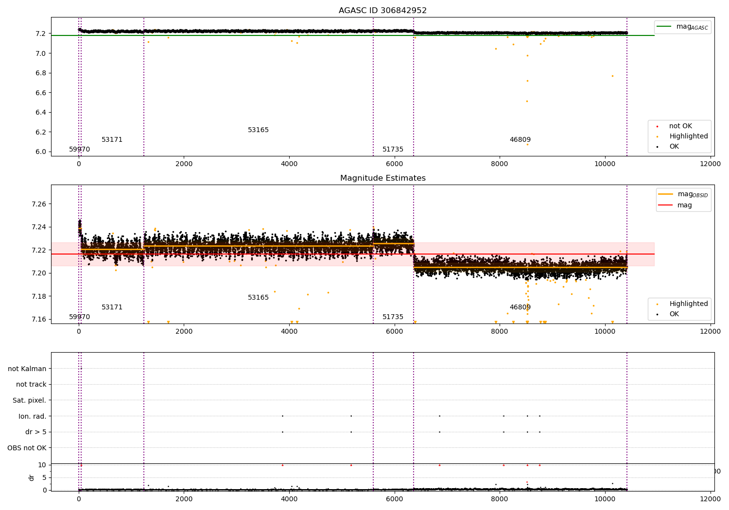Select the green mag AGASC legend entry

pos(682,27)
